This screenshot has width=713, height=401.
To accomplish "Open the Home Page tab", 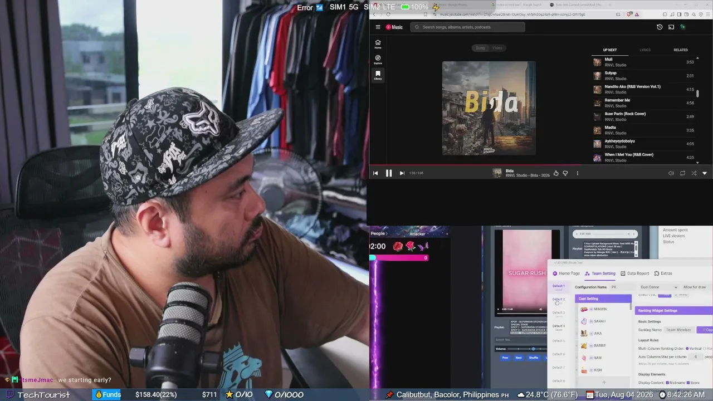I will click(566, 273).
